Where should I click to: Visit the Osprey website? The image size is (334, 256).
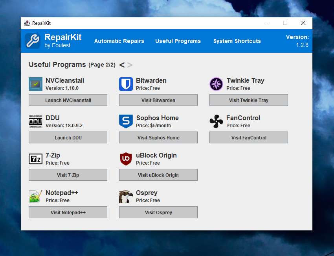pos(158,212)
